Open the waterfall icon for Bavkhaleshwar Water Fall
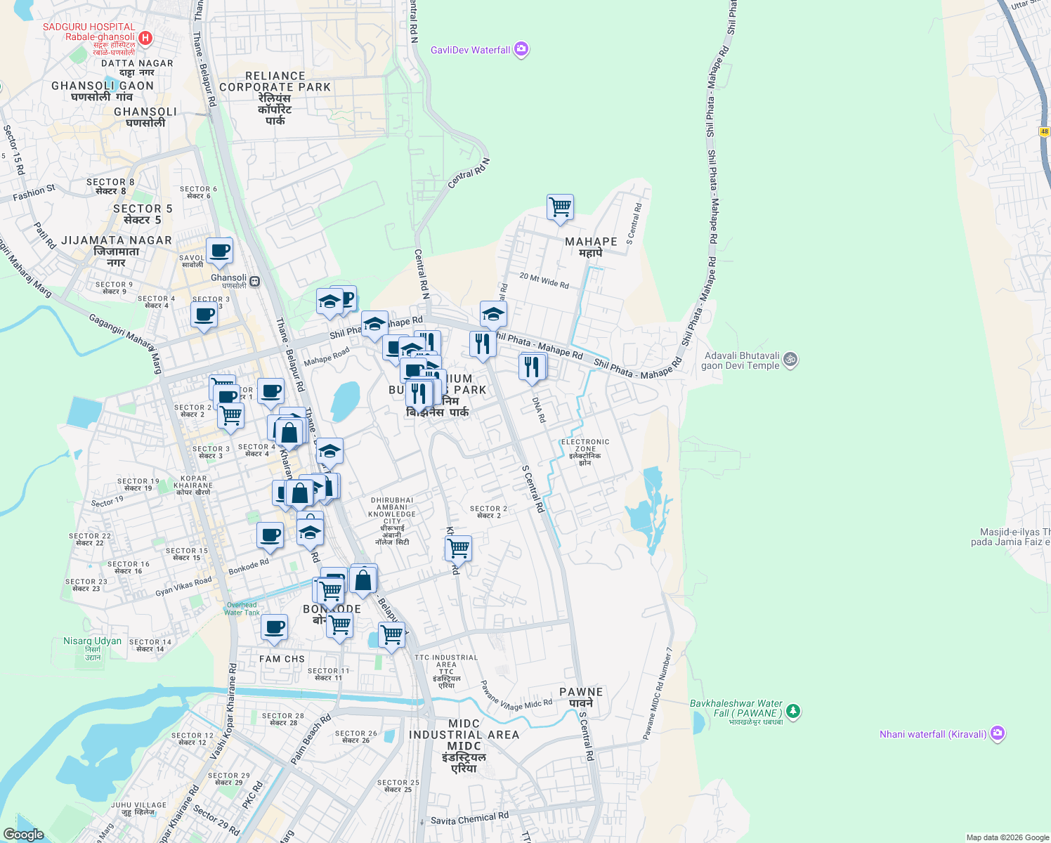The width and height of the screenshot is (1051, 843). click(x=793, y=712)
